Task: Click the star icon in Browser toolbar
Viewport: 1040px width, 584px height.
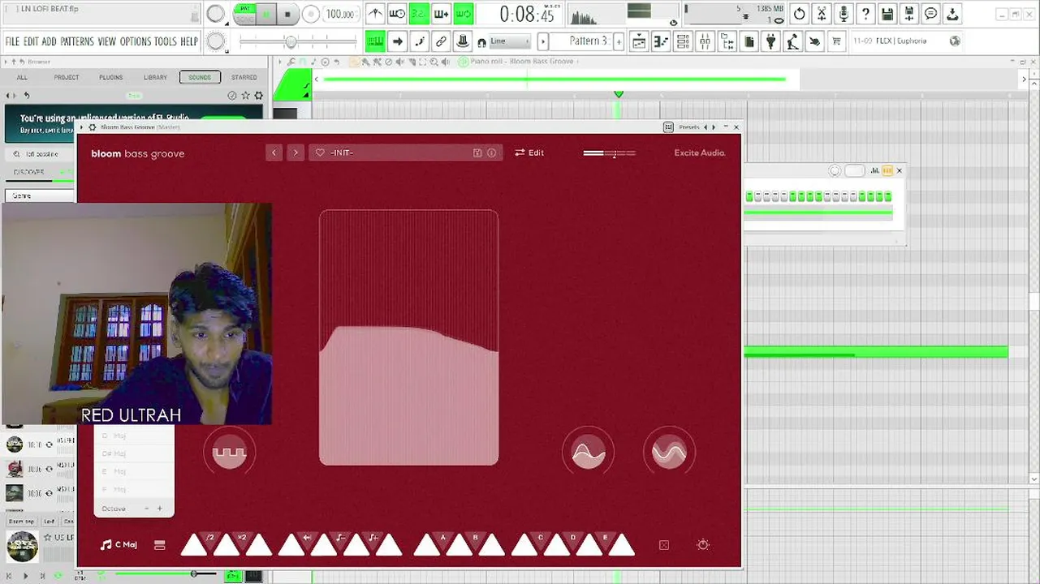Action: coord(245,96)
